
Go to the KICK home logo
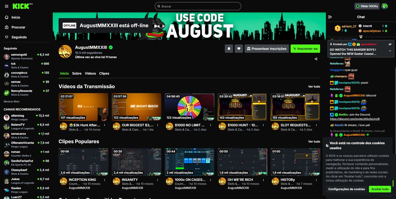coord(20,6)
